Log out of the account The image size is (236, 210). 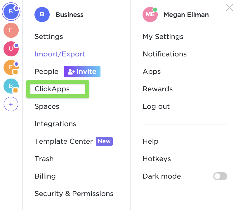pos(156,106)
